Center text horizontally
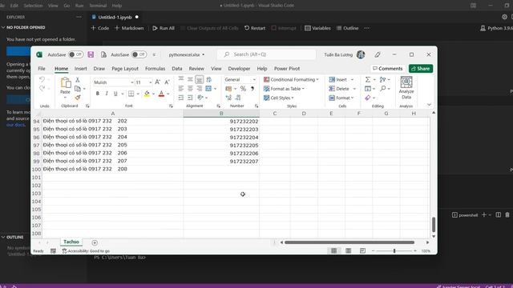Screen dimensions: 513x288 [x=190, y=89]
